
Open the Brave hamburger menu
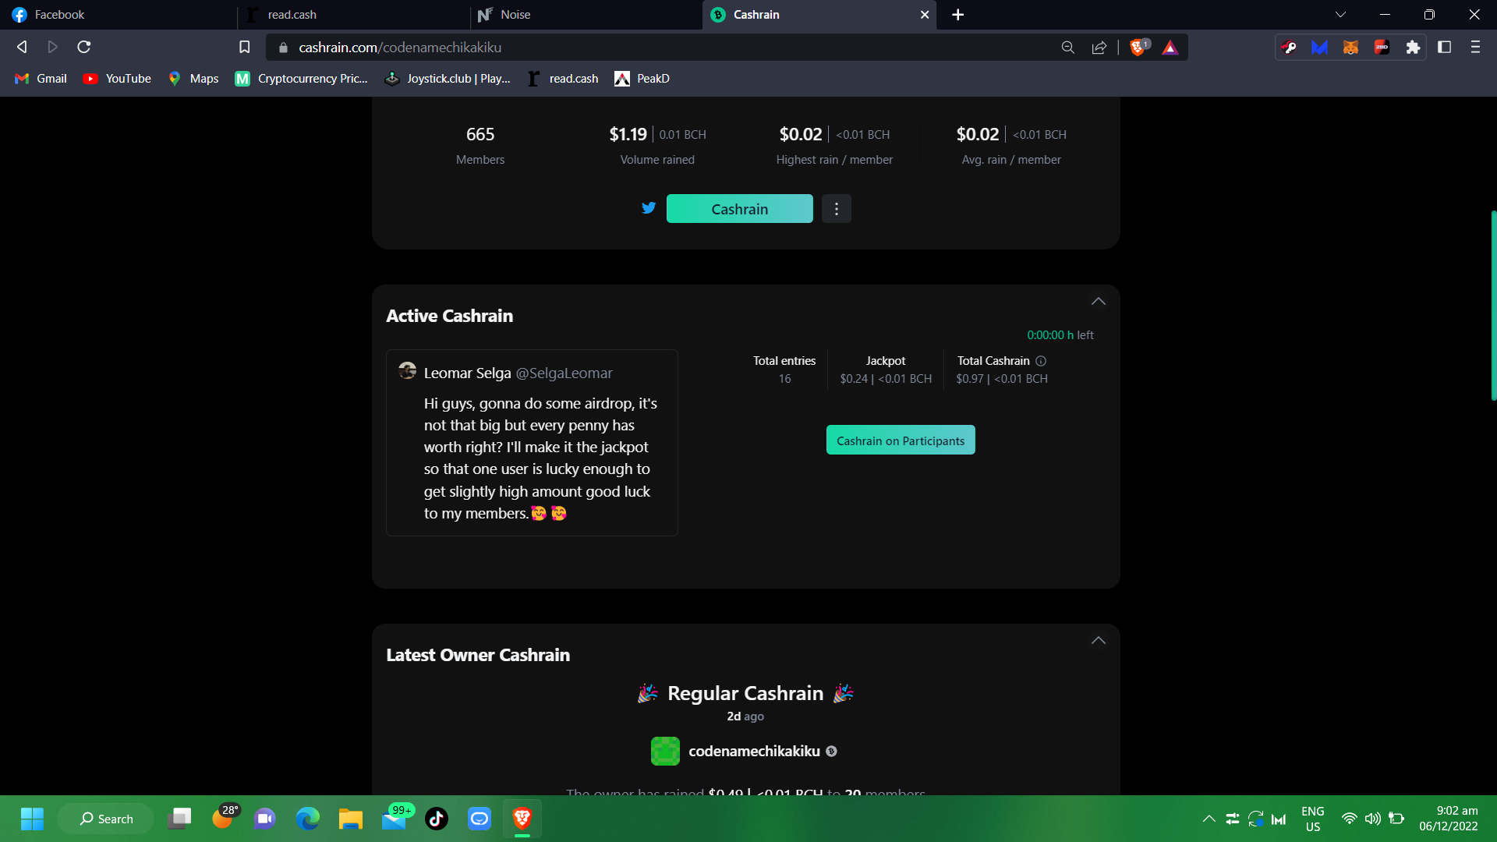click(x=1475, y=48)
